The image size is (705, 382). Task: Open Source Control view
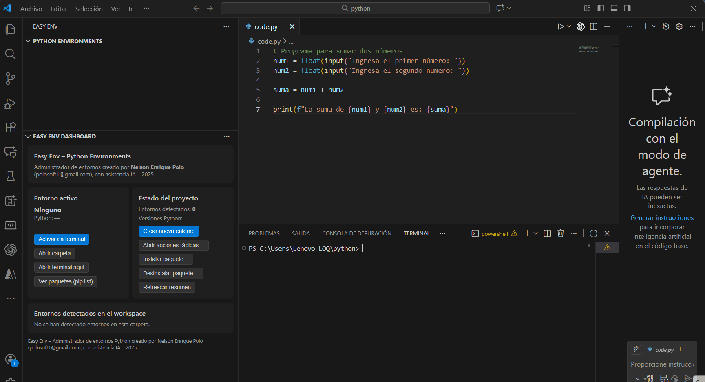point(11,79)
